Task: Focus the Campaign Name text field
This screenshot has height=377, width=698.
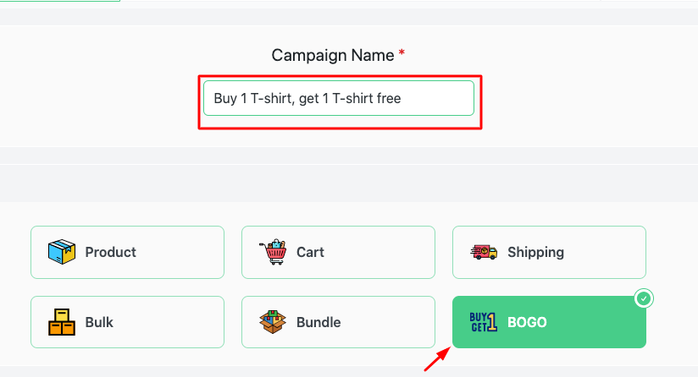Action: point(339,98)
